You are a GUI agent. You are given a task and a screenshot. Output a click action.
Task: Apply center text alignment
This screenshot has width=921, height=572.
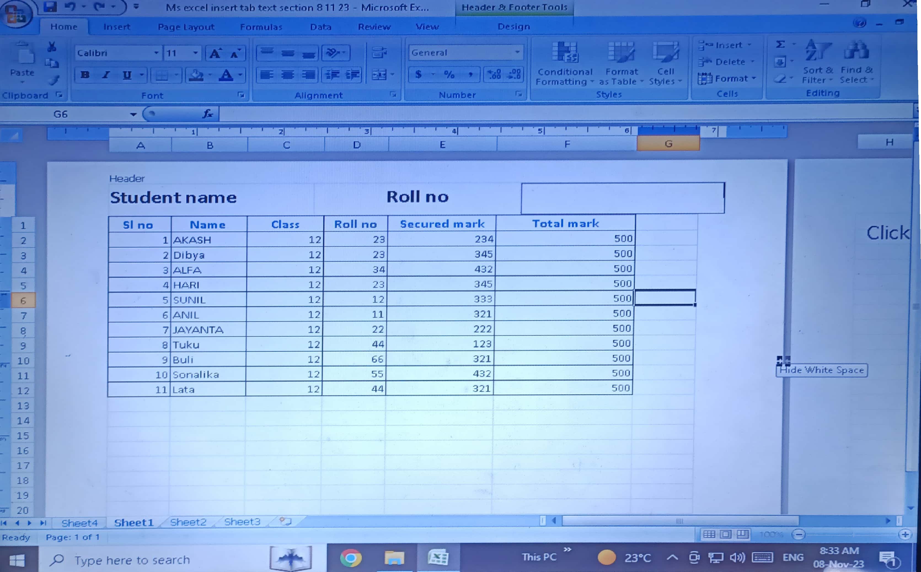(x=288, y=75)
